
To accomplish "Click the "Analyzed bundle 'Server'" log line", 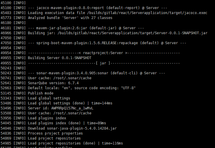I will pyautogui.click(x=70, y=18).
